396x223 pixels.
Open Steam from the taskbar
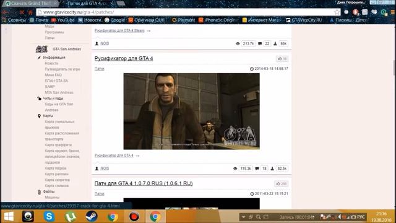click(92, 217)
